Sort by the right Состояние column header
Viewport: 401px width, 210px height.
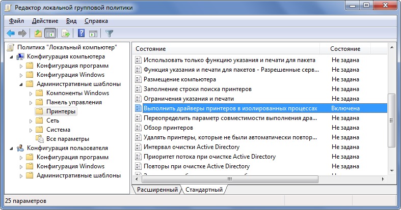point(345,48)
